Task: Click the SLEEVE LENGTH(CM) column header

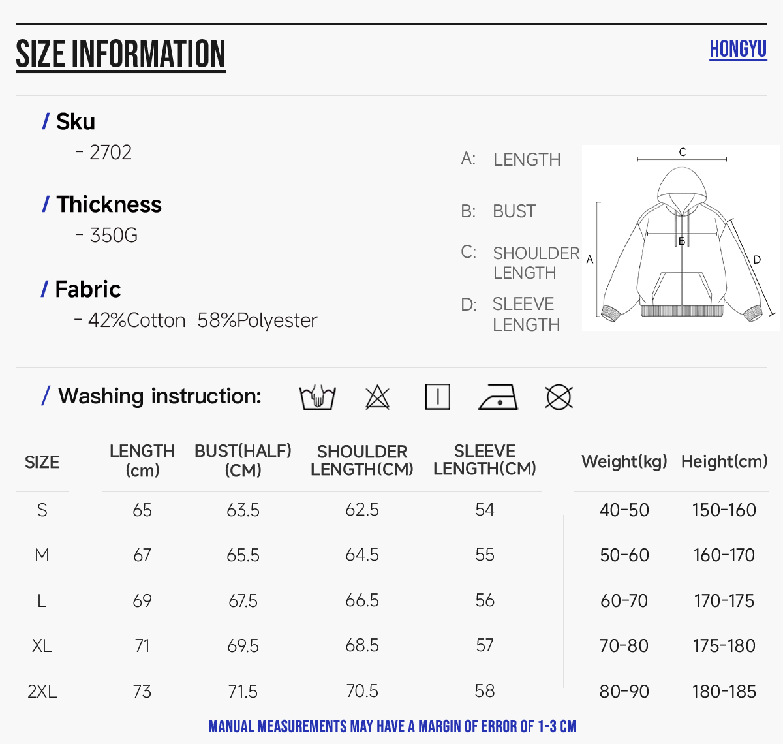Action: coord(485,460)
